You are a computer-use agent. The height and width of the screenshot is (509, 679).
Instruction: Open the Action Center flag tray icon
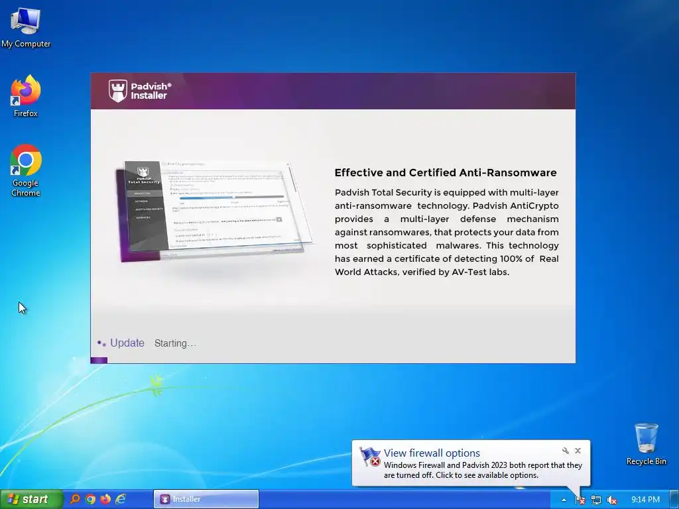click(580, 500)
